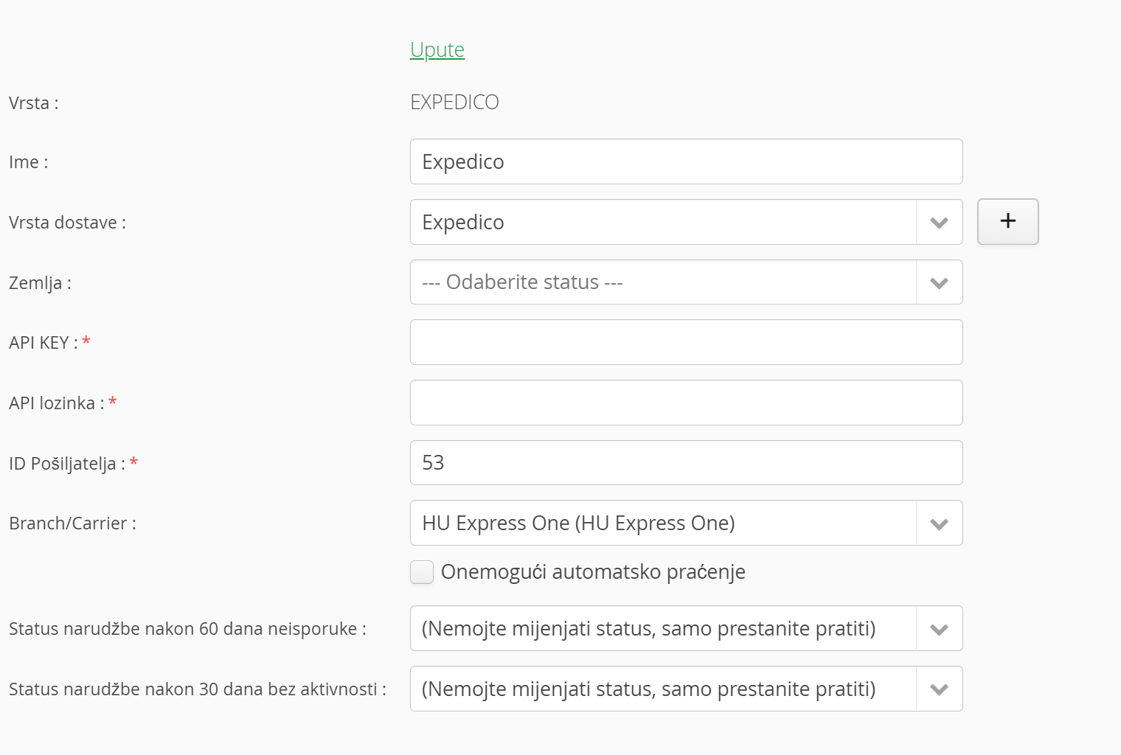This screenshot has width=1121, height=755.
Task: Open the Vrsta dostave dropdown
Action: pos(686,222)
